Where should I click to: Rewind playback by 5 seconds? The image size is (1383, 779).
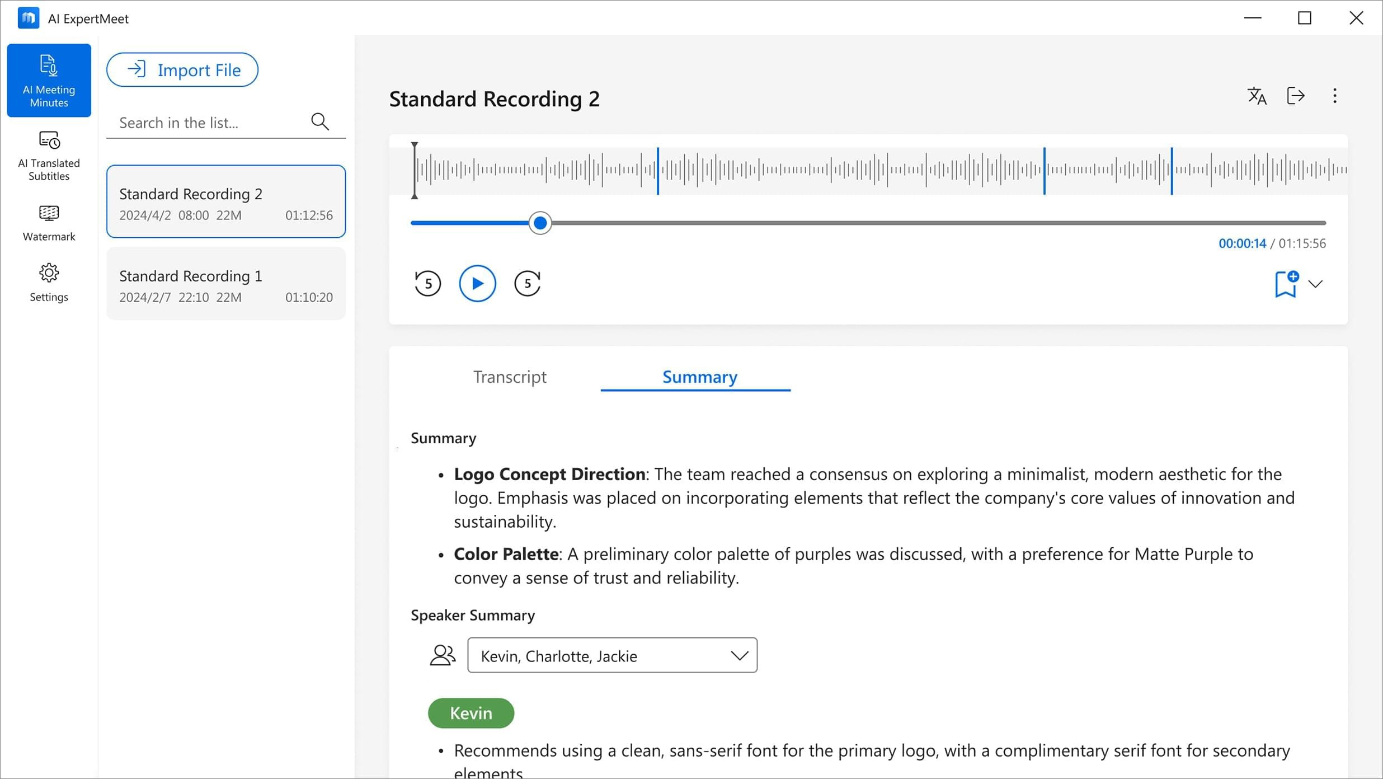click(x=427, y=283)
